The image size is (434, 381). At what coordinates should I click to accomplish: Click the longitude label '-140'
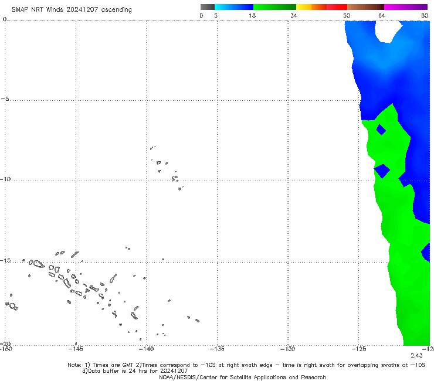coord(146,349)
